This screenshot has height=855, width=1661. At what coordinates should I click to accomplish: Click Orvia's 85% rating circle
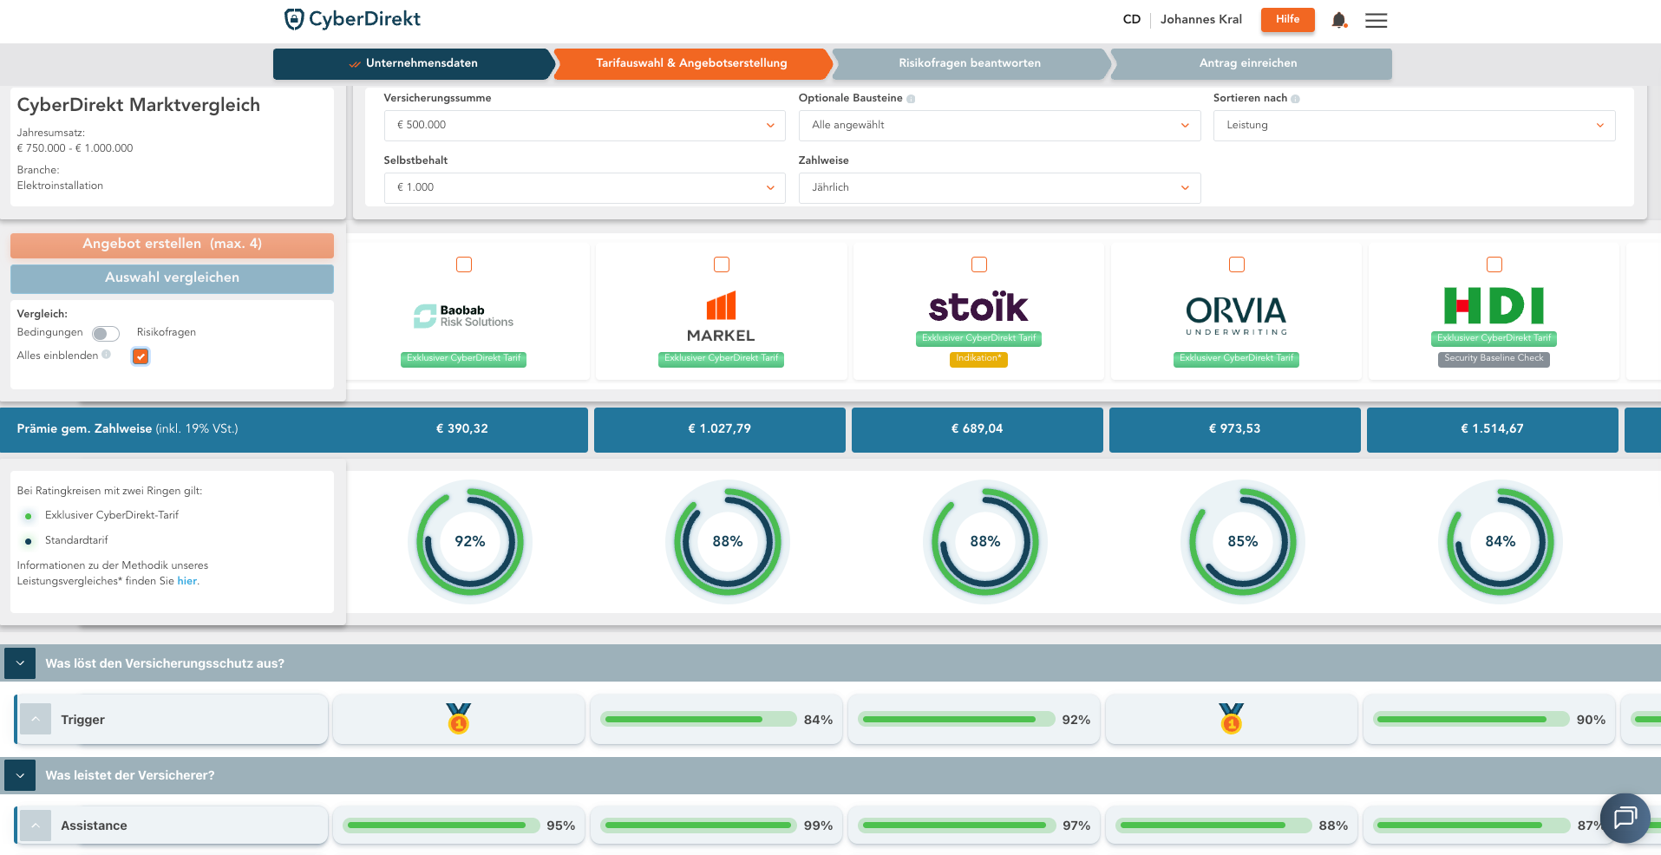point(1243,542)
